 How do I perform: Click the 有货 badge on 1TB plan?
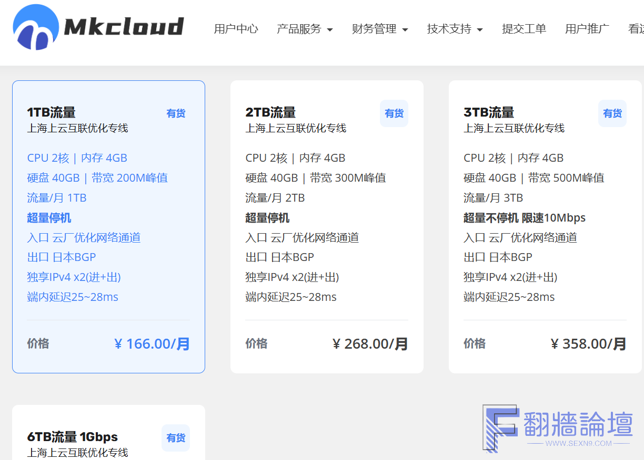176,113
